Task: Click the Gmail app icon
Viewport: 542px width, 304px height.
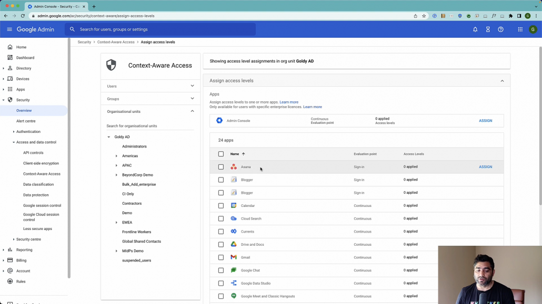Action: 234,257
